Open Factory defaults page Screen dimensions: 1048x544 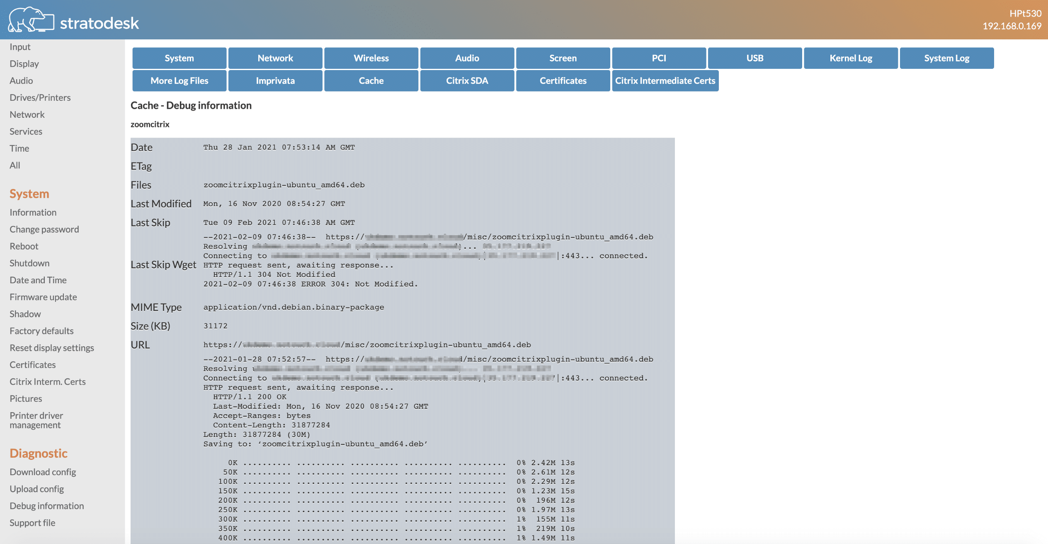[41, 331]
